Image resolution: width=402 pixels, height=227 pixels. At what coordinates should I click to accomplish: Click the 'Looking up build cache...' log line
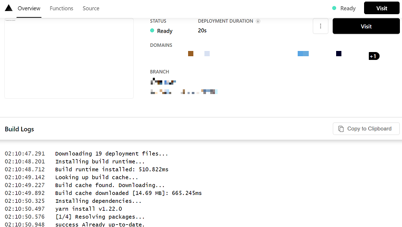coord(96,178)
